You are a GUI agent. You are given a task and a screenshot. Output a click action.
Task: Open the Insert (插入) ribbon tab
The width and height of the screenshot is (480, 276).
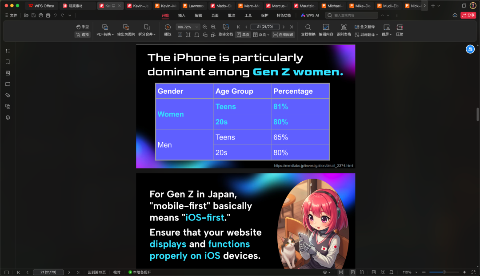pyautogui.click(x=181, y=15)
